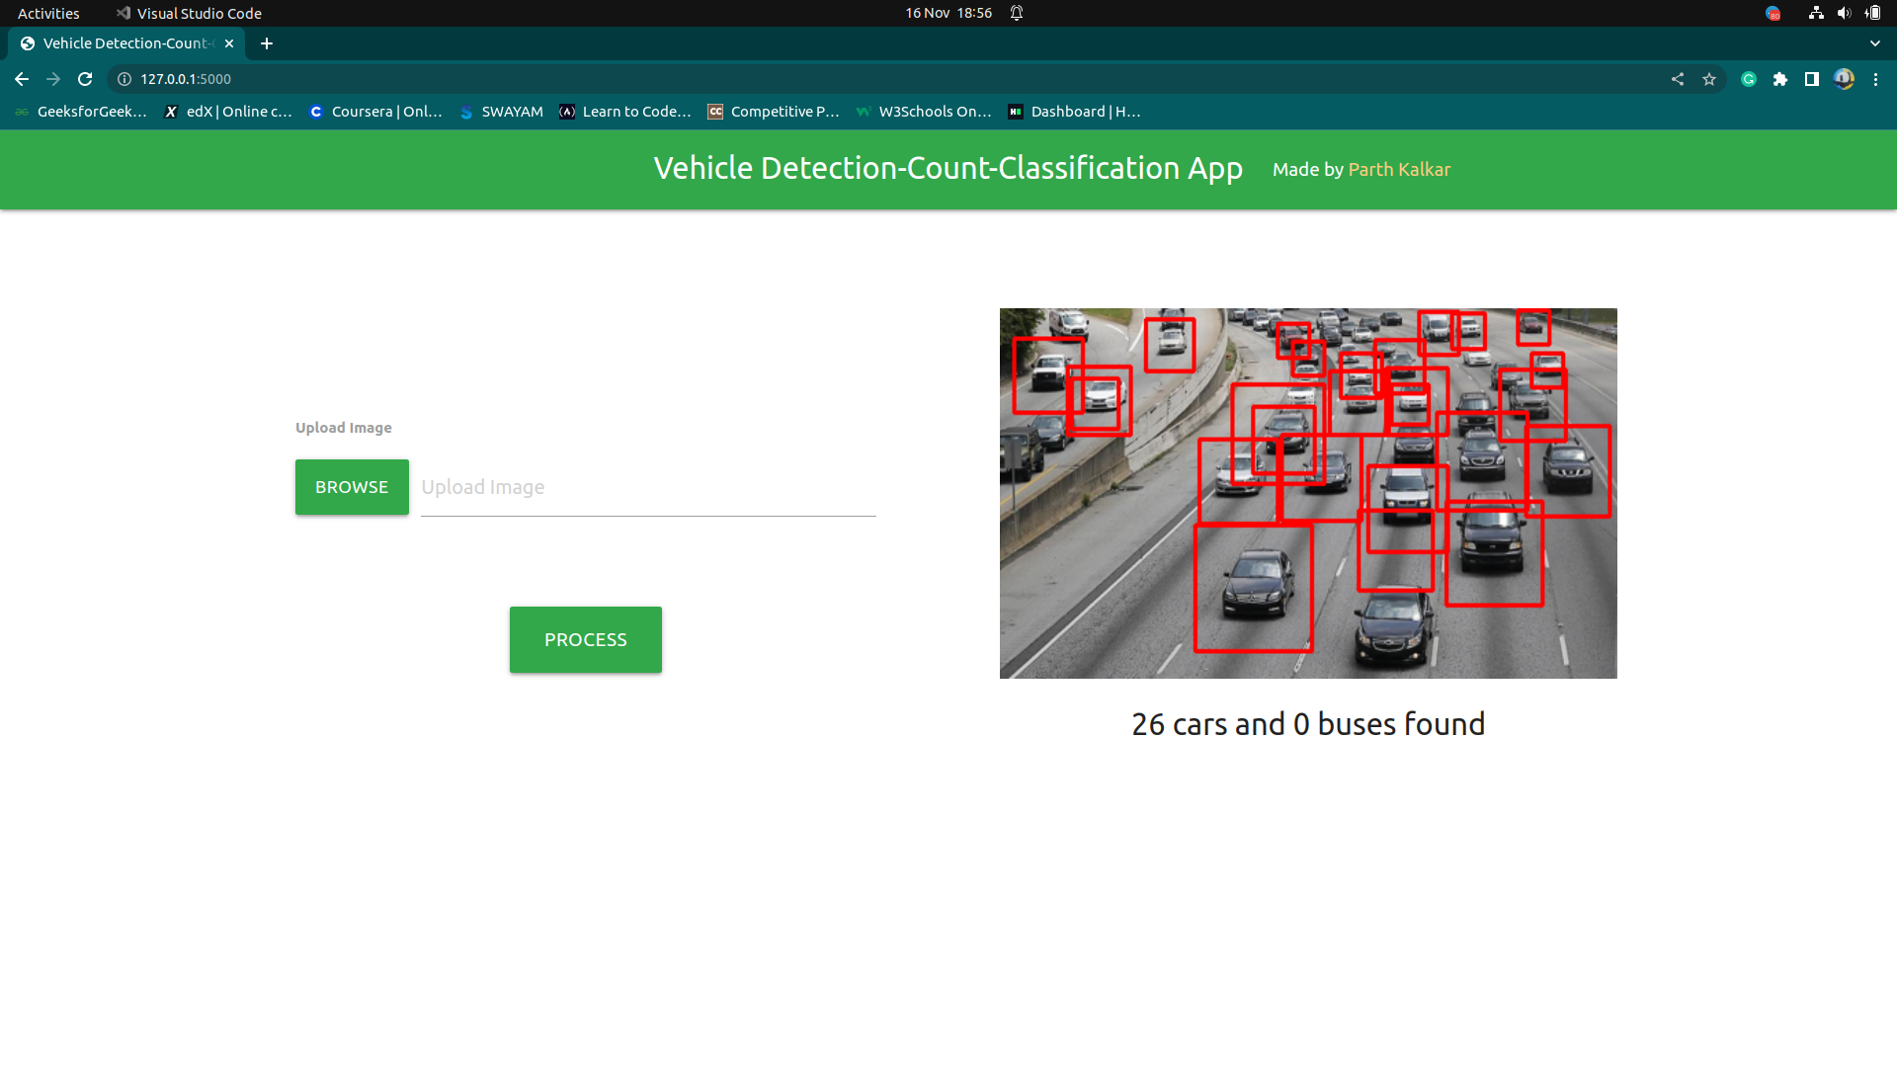Open the Extensions puzzle-piece icon
Image resolution: width=1897 pixels, height=1067 pixels.
(x=1781, y=79)
